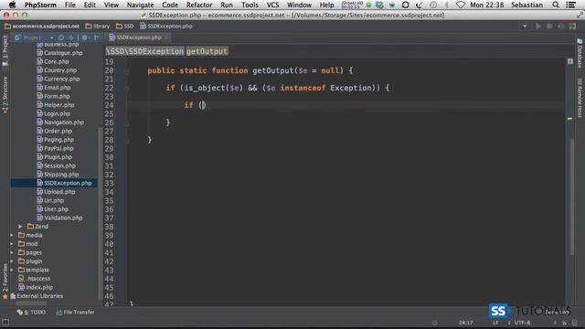Open the File Transfer tool window
The image size is (585, 329).
click(75, 313)
